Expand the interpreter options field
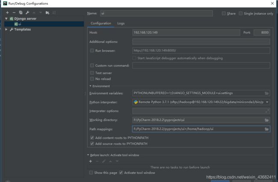This screenshot has height=182, width=278. (267, 111)
